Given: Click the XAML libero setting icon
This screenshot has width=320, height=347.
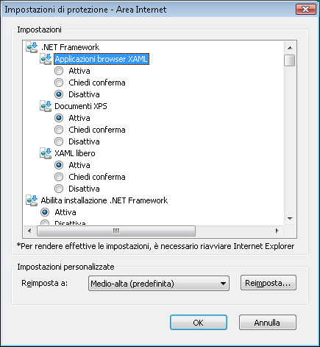Looking at the screenshot, I should (x=46, y=153).
